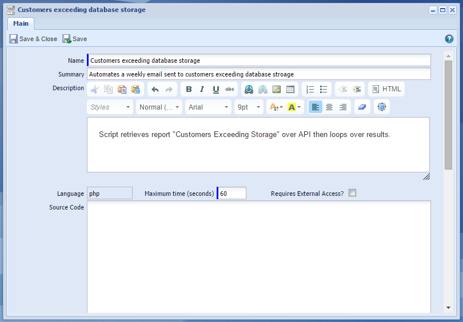Click the Paste as plain text icon
Viewport: 463px width, 322px height.
coord(136,89)
